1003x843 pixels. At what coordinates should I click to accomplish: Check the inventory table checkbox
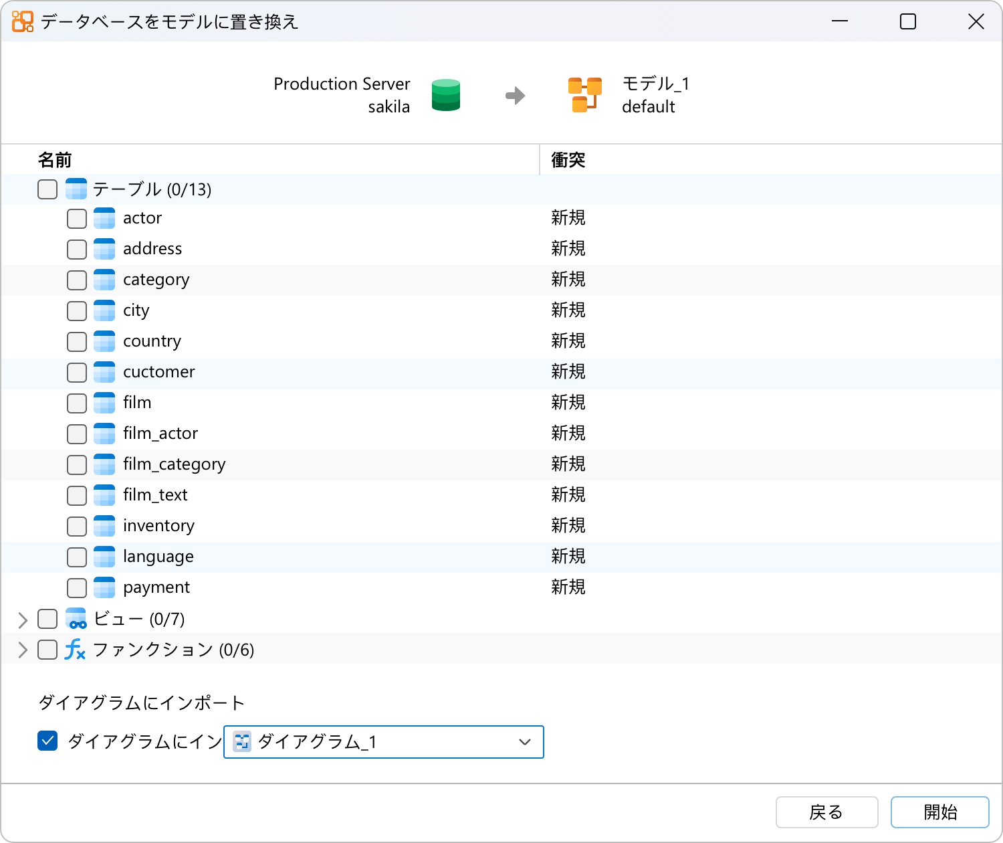coord(77,526)
